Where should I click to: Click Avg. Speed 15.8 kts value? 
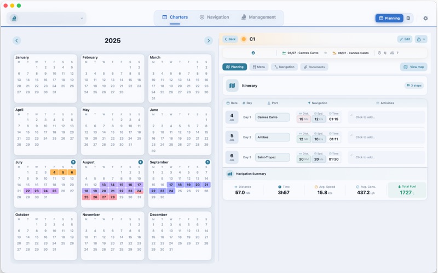click(325, 193)
